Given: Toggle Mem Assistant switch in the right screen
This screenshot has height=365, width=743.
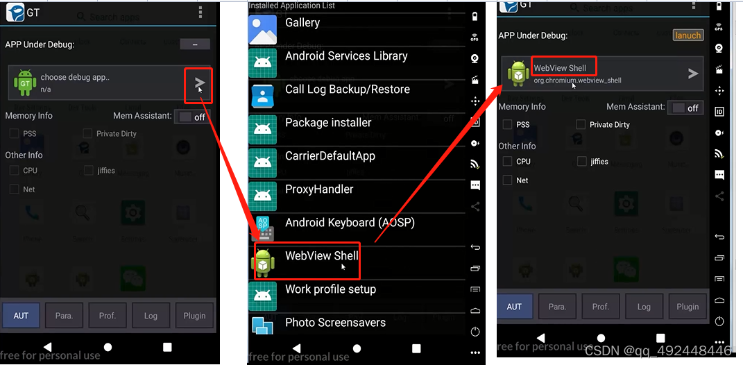Looking at the screenshot, I should coord(685,108).
